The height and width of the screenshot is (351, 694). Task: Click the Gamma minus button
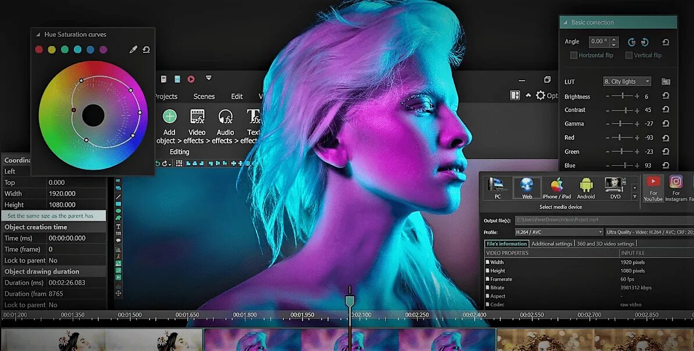(x=608, y=124)
